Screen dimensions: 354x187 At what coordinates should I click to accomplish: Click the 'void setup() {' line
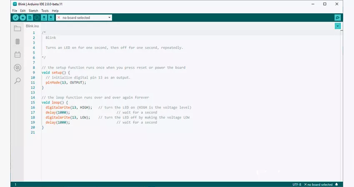(x=56, y=73)
